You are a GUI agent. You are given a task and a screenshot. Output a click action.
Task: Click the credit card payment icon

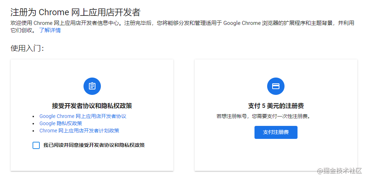(276, 86)
